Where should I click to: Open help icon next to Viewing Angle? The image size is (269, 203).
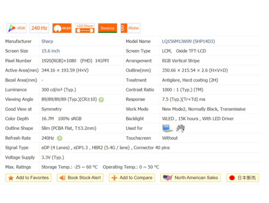[101, 100]
